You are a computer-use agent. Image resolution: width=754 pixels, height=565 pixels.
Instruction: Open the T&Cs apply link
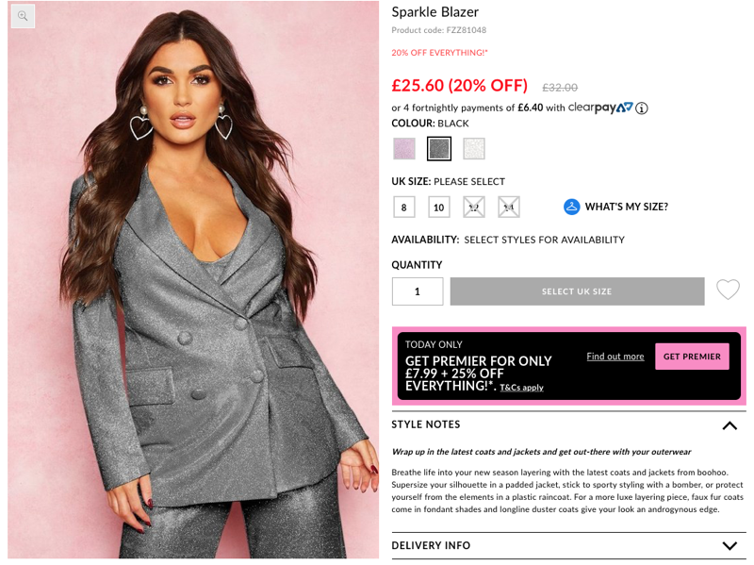tap(521, 388)
